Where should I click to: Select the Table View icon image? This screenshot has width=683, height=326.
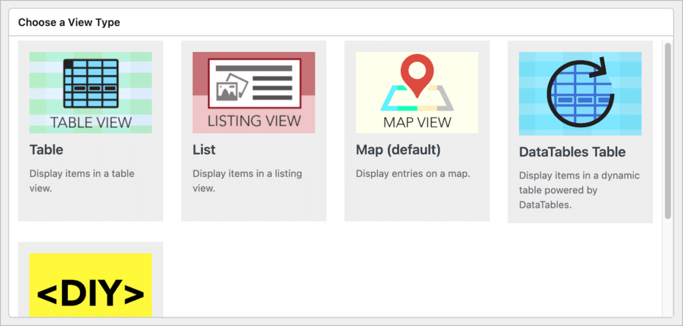pyautogui.click(x=91, y=92)
